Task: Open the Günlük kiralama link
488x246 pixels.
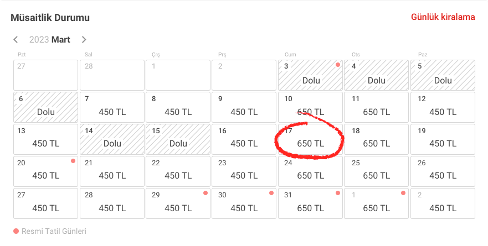Action: coord(443,17)
